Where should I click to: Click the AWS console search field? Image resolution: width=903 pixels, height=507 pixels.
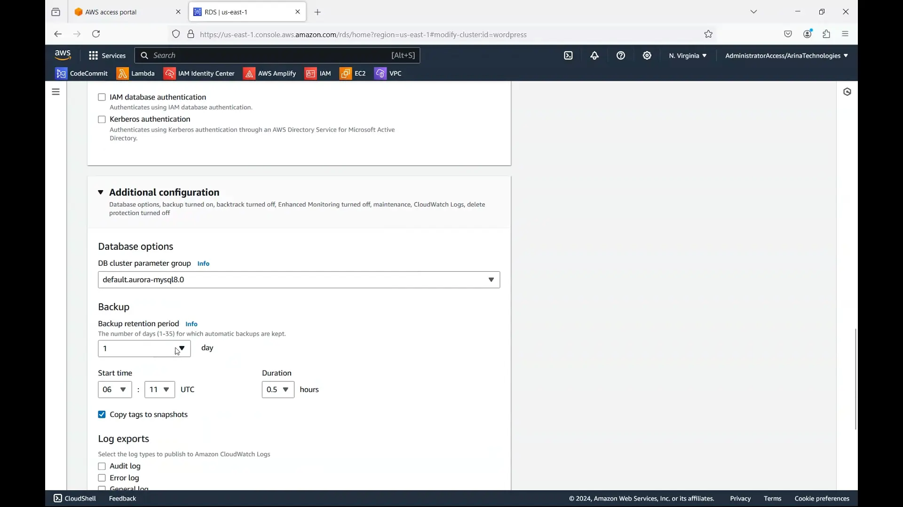click(277, 56)
